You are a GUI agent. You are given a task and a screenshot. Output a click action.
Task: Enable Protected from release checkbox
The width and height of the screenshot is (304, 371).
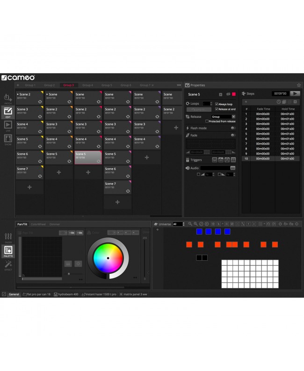point(207,121)
